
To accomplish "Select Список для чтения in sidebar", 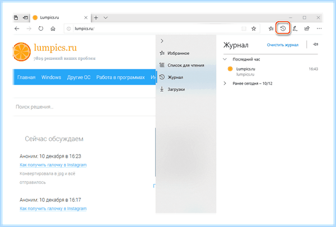I will tap(186, 65).
